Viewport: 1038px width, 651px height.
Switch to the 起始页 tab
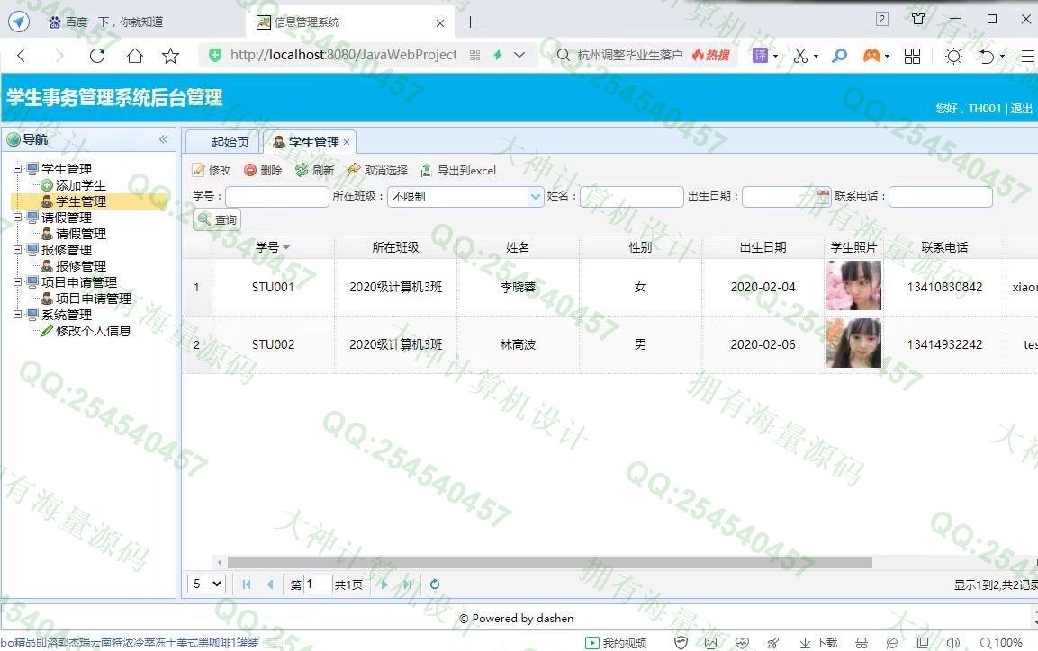(230, 141)
